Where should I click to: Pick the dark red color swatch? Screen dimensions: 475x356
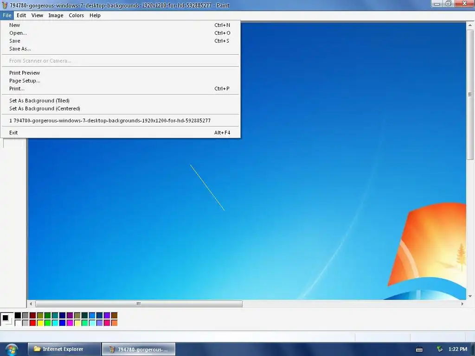[33, 315]
